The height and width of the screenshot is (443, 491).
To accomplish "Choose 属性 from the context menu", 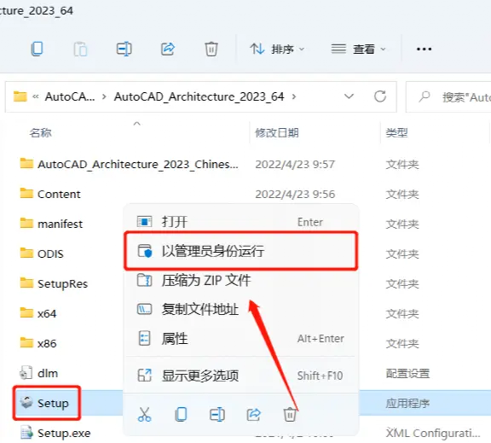I will click(240, 339).
